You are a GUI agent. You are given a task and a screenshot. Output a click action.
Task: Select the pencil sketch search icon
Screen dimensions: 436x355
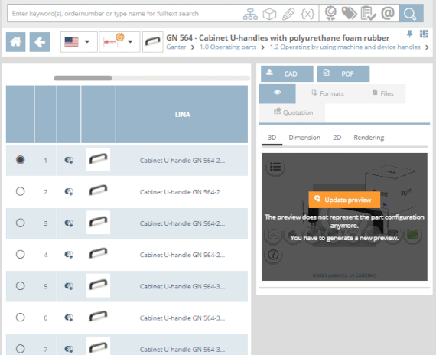tap(288, 14)
